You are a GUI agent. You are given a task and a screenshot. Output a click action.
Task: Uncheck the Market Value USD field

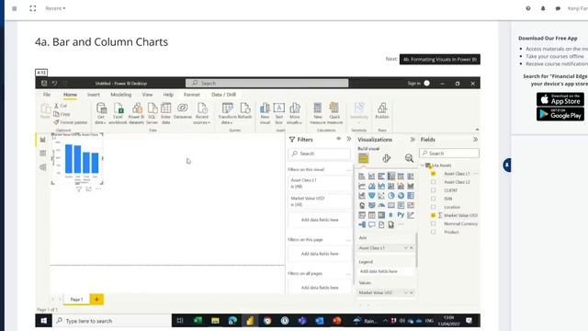434,215
